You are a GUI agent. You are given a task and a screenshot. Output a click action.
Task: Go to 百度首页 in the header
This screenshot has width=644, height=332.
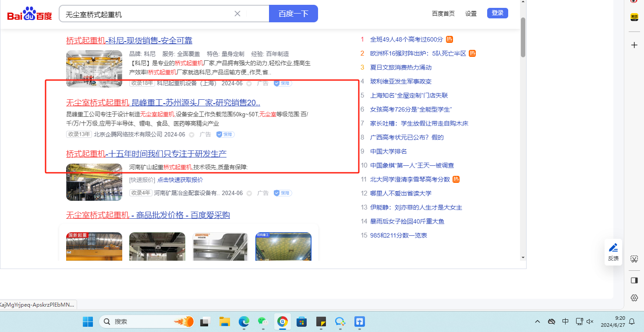[x=443, y=14]
